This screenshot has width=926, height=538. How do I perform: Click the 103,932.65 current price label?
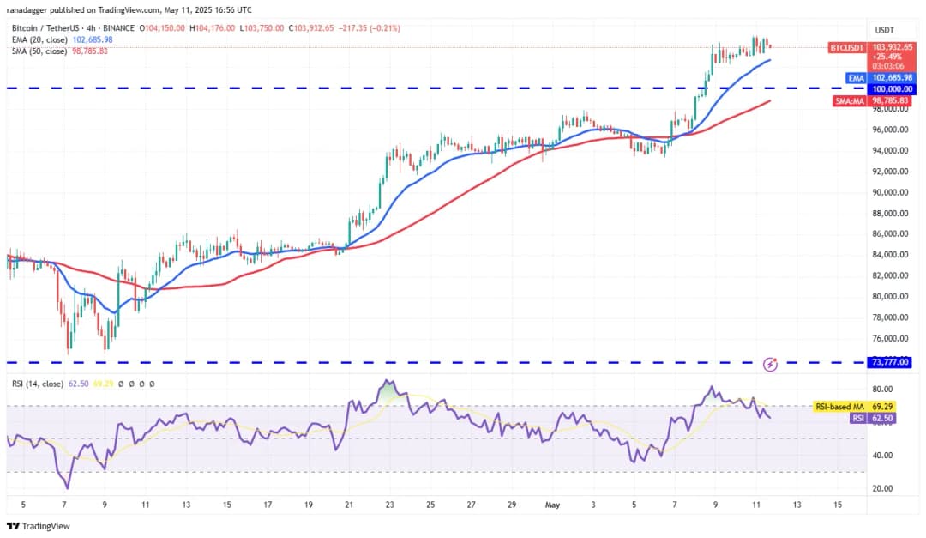[891, 47]
